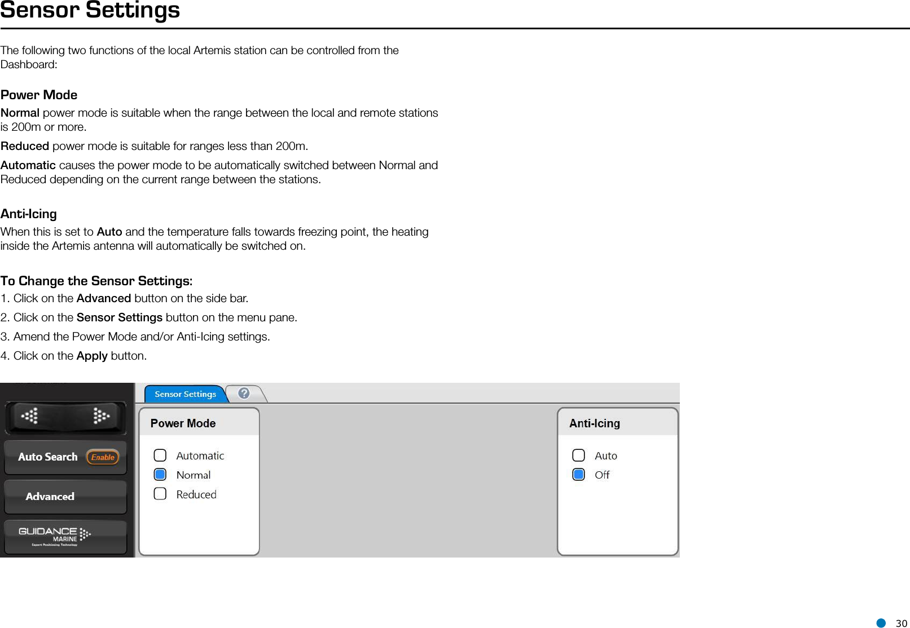Viewport: 910px width, 628px height.
Task: Click the Auto Search button
Action: tap(65, 457)
